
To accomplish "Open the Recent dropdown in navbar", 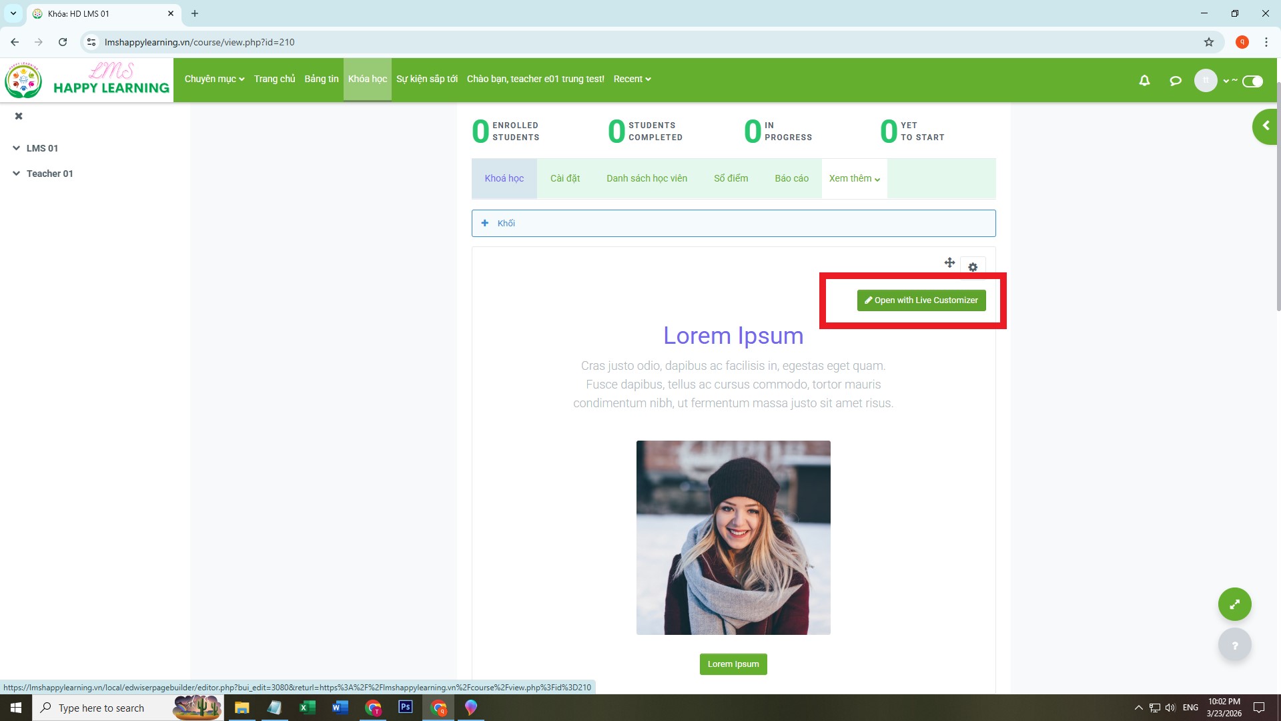I will pos(632,79).
